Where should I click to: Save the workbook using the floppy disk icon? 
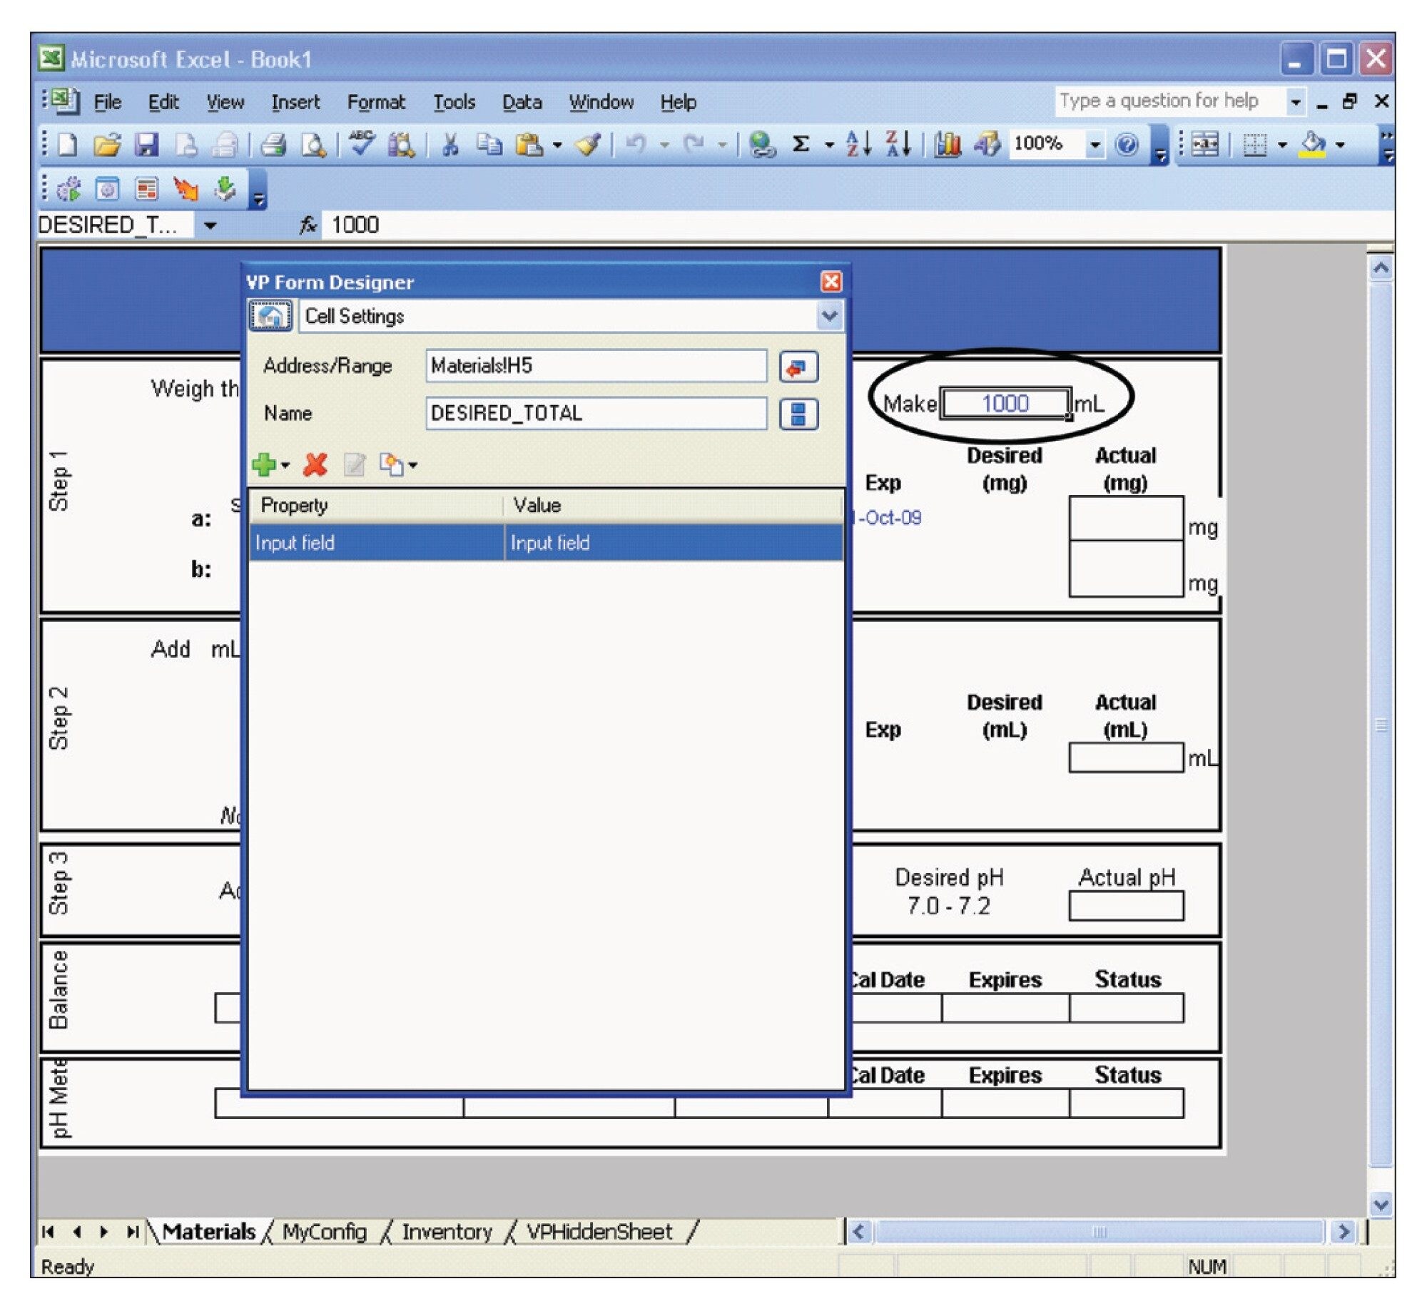coord(147,145)
